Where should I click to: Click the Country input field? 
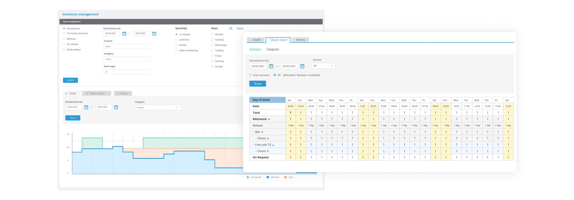click(x=127, y=47)
